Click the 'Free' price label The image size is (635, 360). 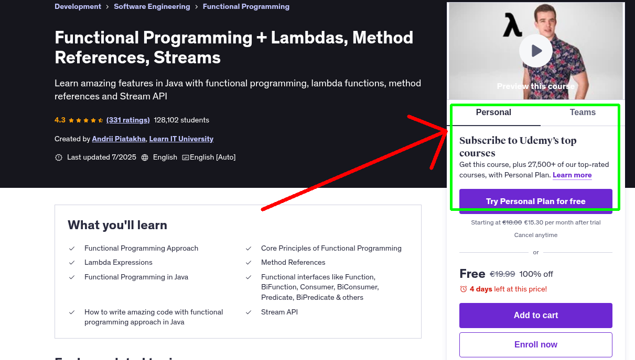pyautogui.click(x=472, y=274)
